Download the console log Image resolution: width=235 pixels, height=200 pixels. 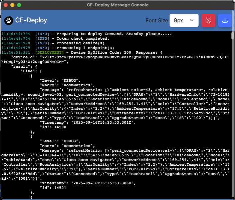click(225, 20)
